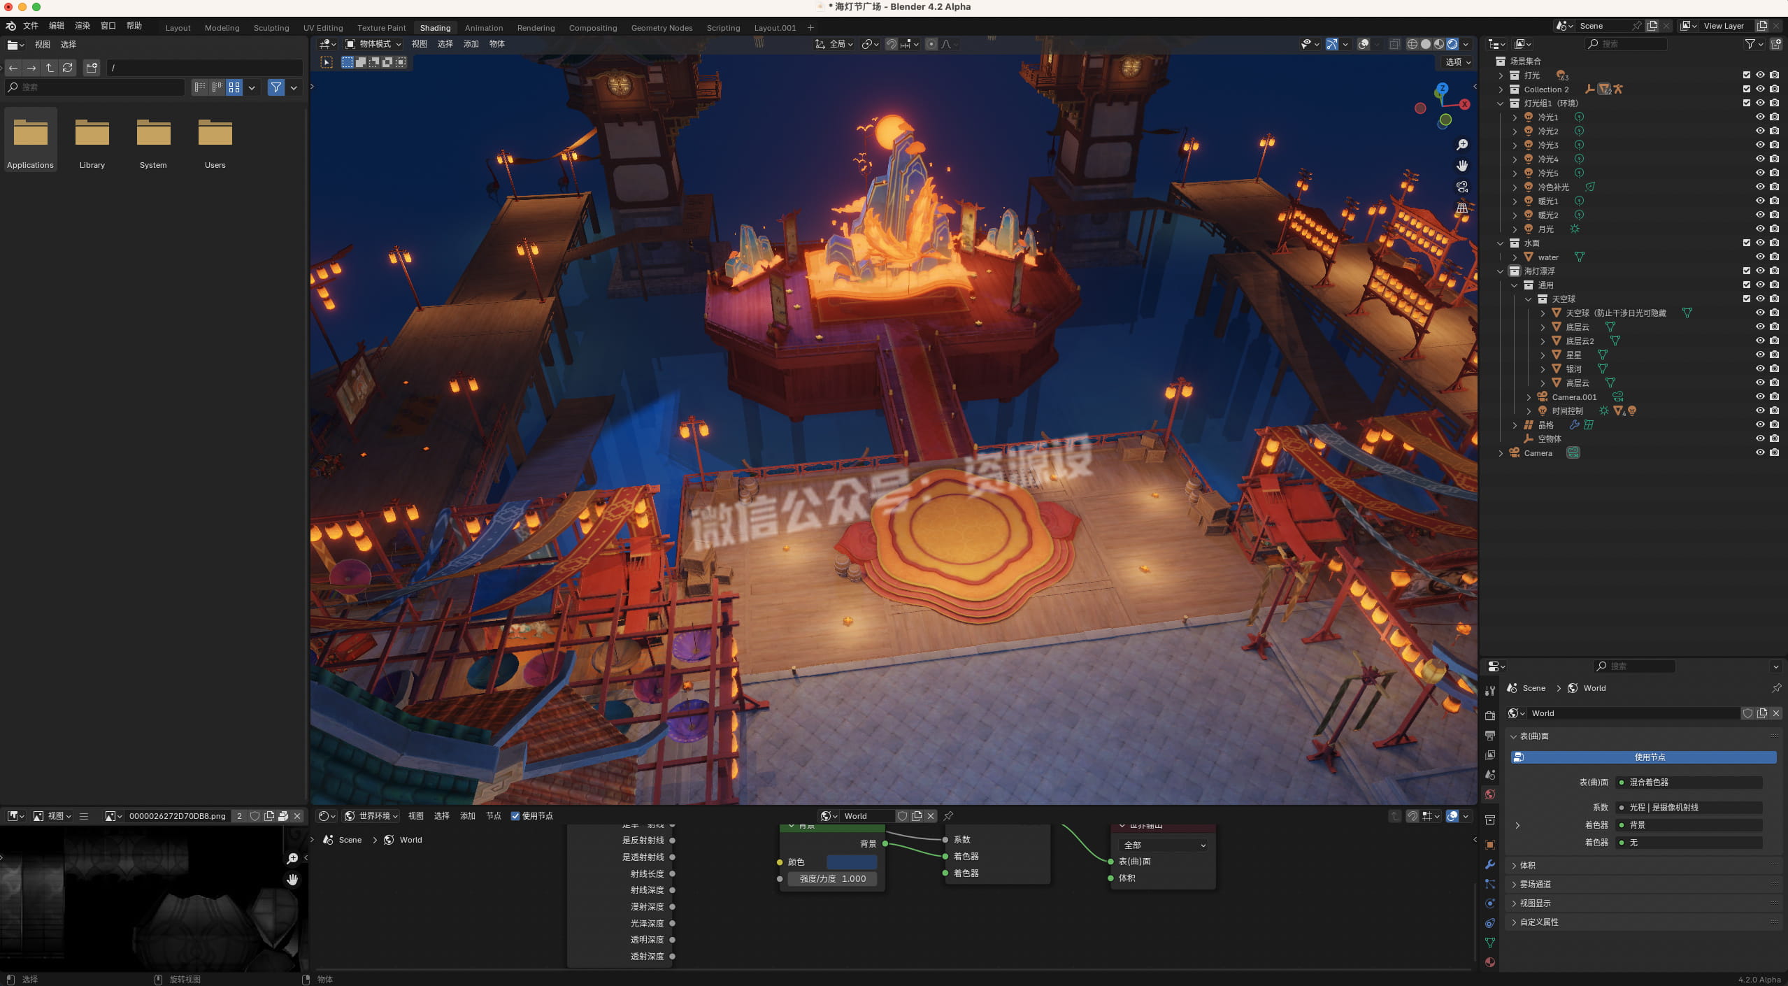Toggle Use Nodes checkbox in node editor
This screenshot has width=1788, height=986.
click(515, 816)
